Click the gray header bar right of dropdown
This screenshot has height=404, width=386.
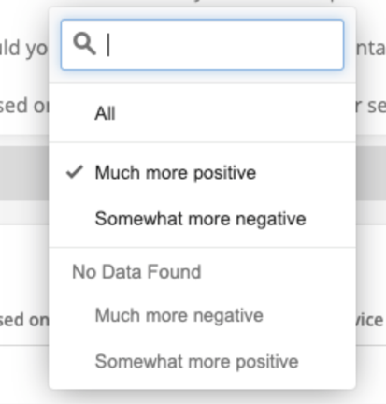(371, 173)
